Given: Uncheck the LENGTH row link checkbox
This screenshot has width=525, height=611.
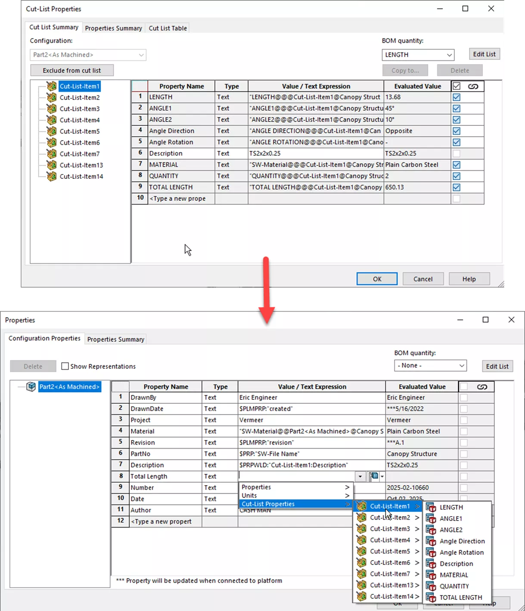Looking at the screenshot, I should click(457, 97).
